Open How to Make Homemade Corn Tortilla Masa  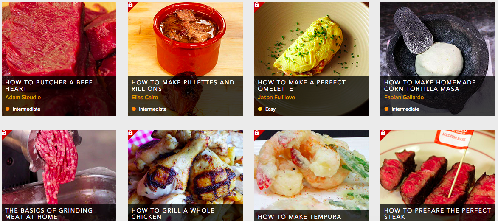[x=430, y=85]
